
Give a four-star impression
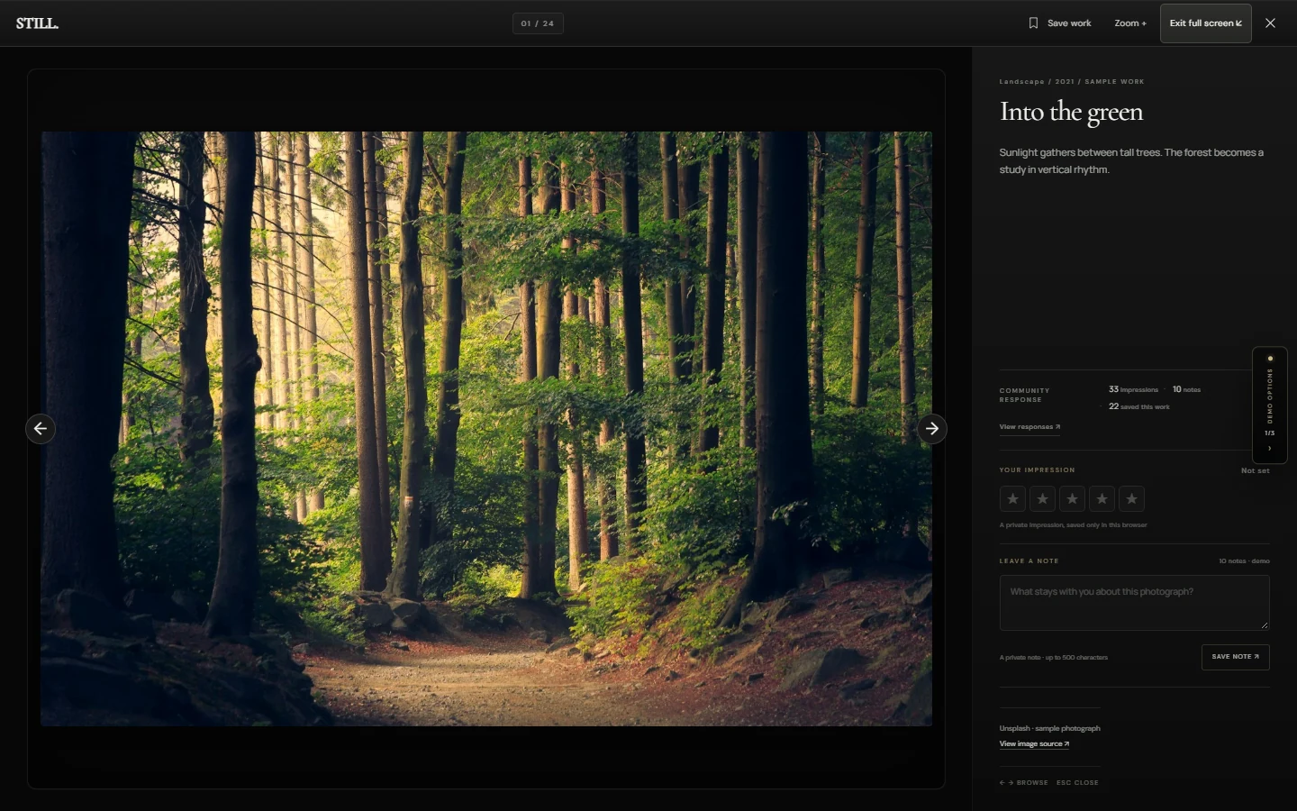coord(1102,498)
